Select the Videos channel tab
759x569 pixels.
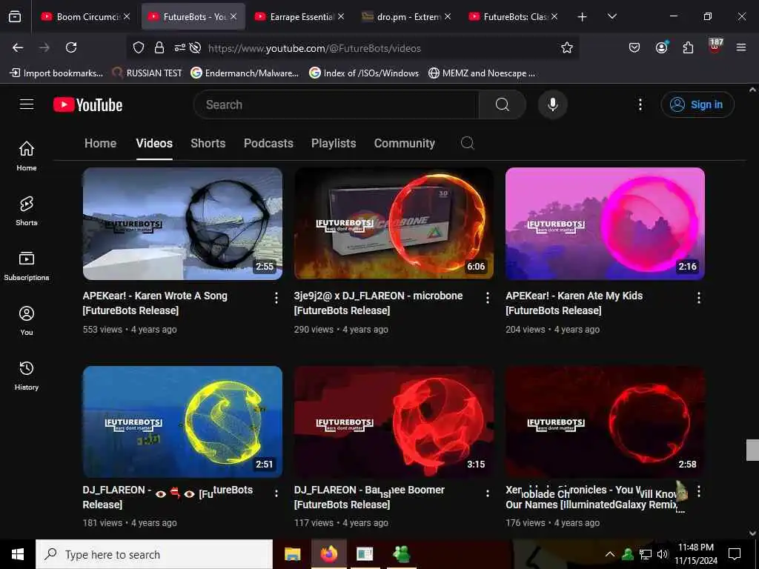tap(154, 143)
